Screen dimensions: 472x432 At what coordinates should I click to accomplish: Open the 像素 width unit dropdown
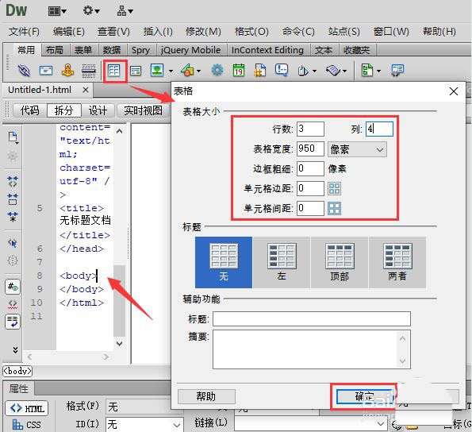357,149
